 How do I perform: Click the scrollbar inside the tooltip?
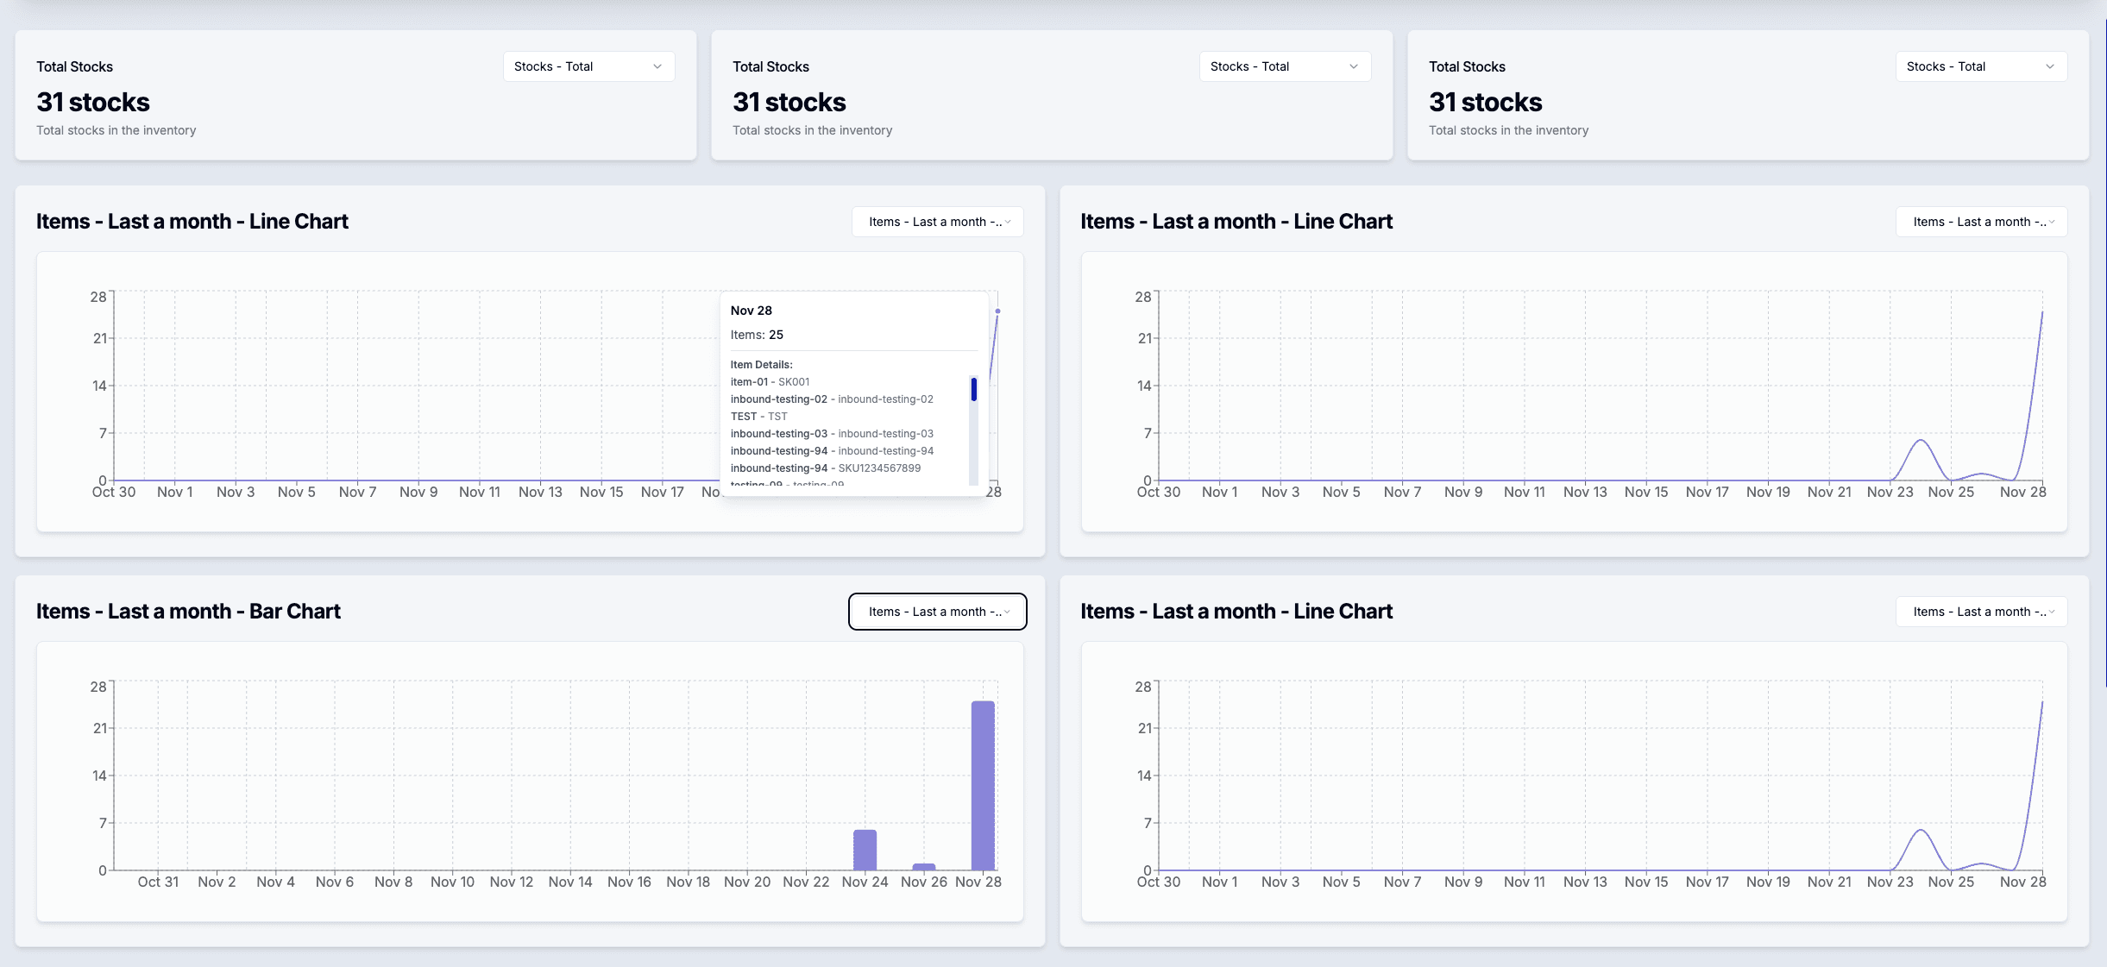tap(973, 390)
